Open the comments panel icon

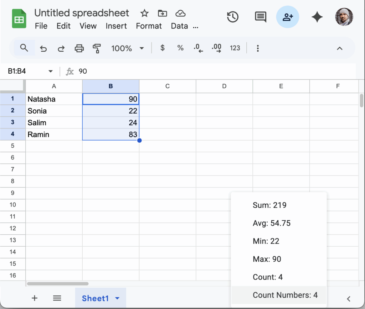click(261, 17)
